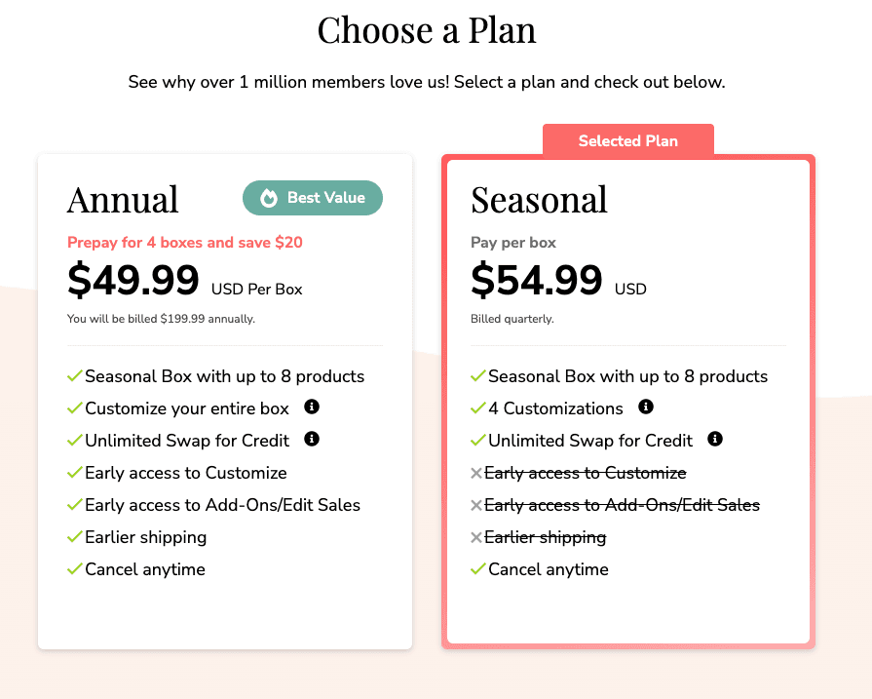Click the Selected Plan tab above the Seasonal card
Screen dimensions: 872x699
click(x=627, y=140)
